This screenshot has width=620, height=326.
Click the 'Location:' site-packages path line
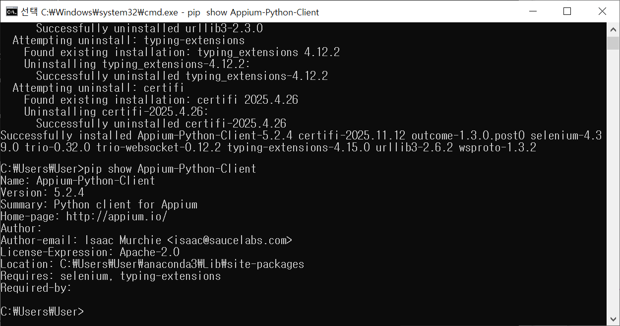coord(152,264)
